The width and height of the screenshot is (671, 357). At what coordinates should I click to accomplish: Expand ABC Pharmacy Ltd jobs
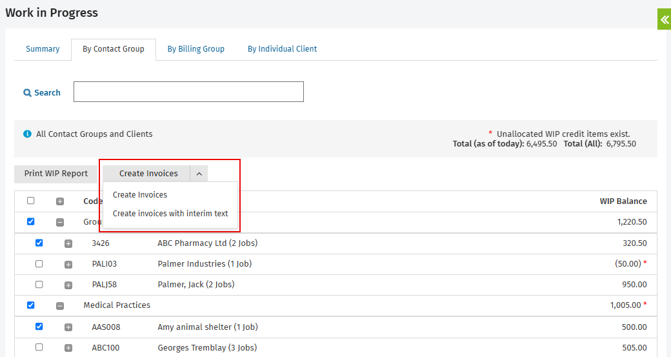68,243
